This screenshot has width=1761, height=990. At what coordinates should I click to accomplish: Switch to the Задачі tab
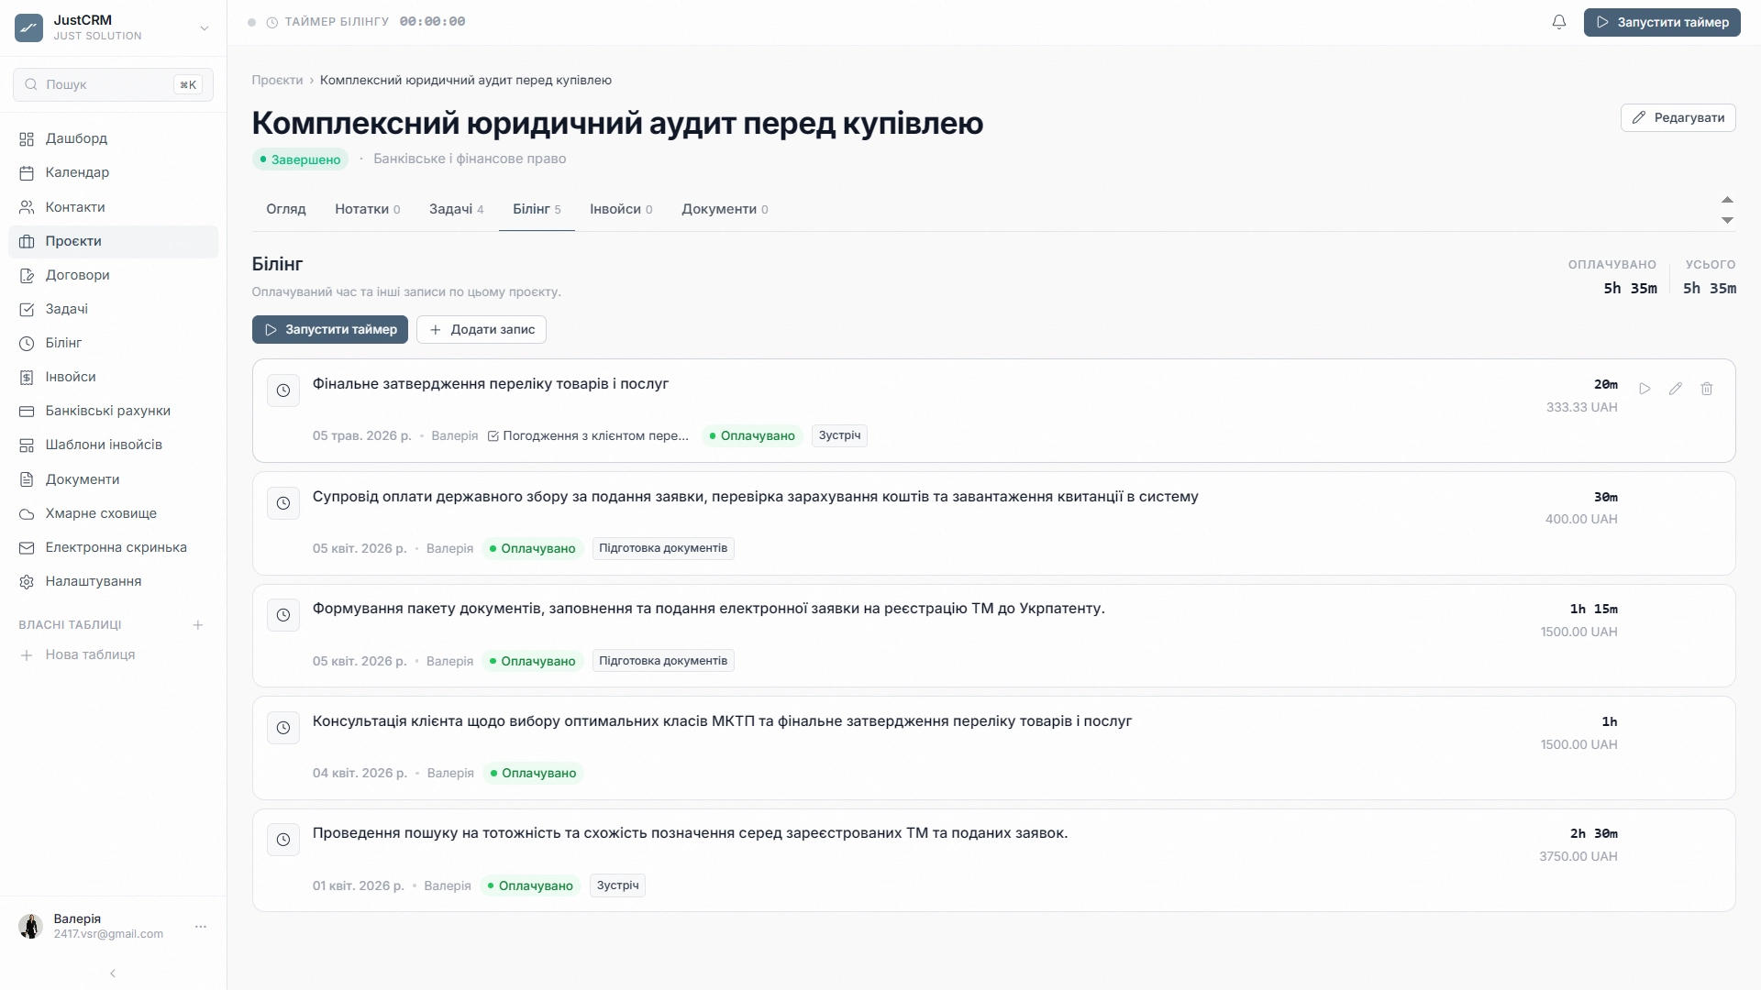456,209
